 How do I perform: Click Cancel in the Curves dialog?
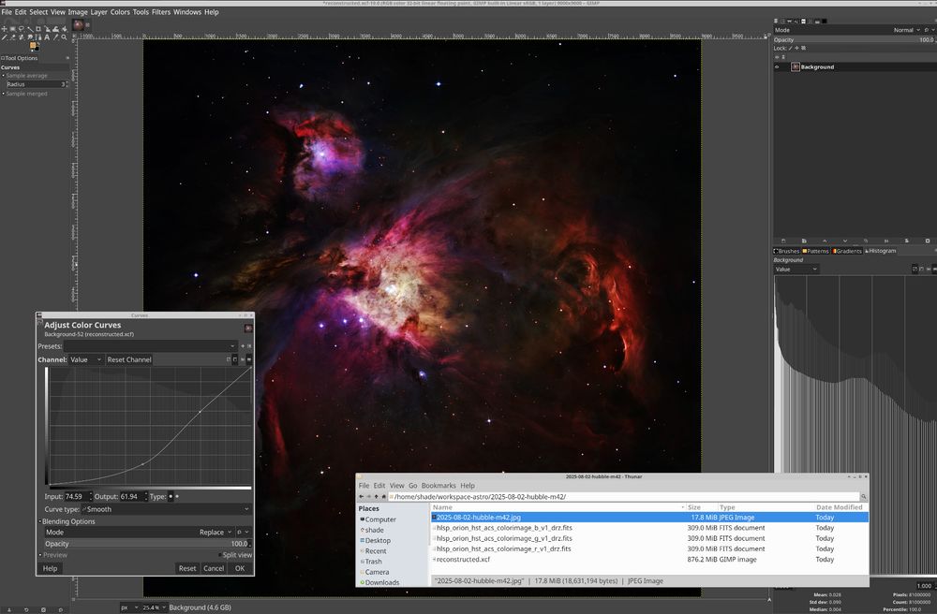point(214,569)
